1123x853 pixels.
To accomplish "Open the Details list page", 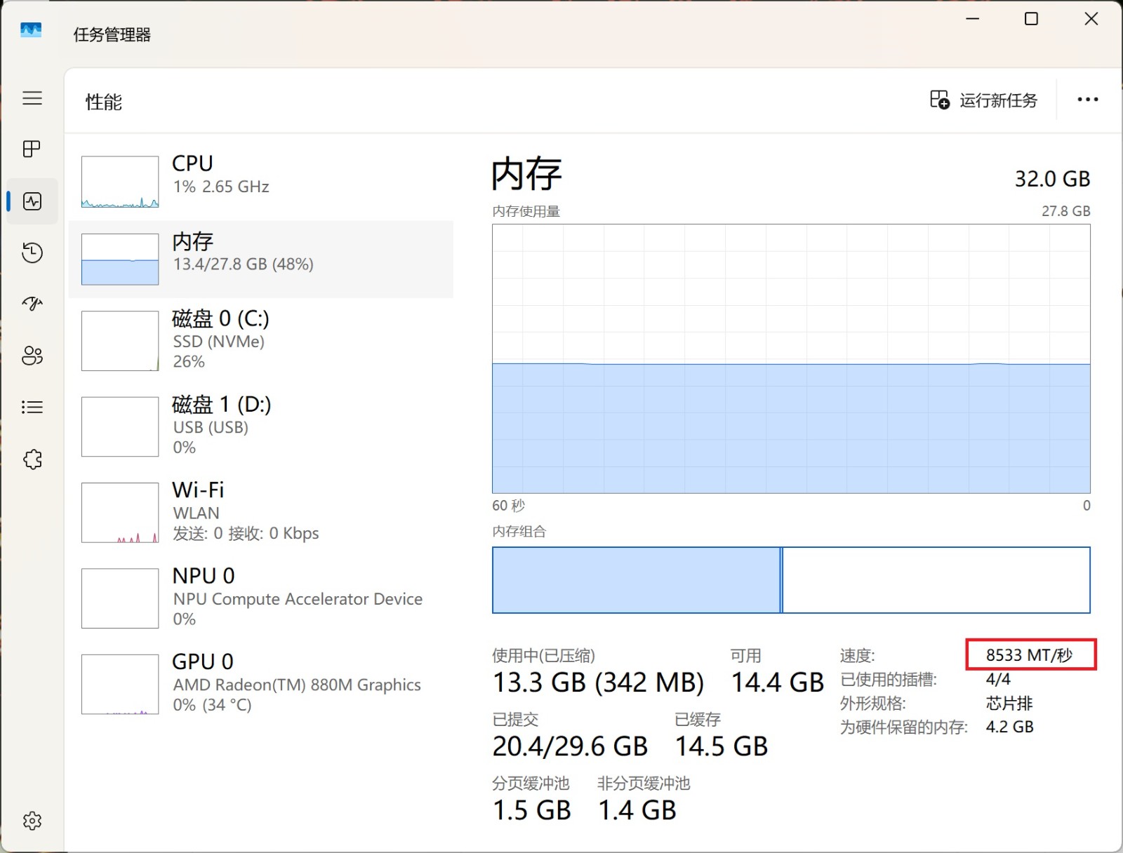I will (32, 407).
